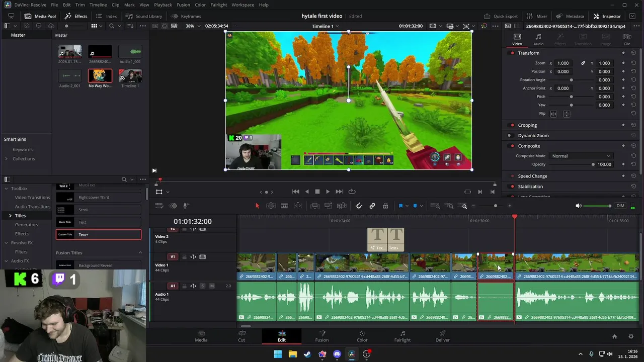644x362 pixels.
Task: Toggle the Stabilization enable switch
Action: 512,187
